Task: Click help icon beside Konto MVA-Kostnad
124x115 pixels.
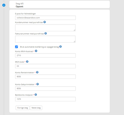Action: click(36, 51)
